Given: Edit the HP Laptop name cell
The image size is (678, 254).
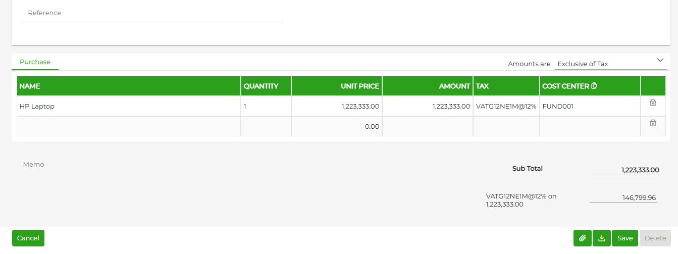Looking at the screenshot, I should tap(129, 107).
